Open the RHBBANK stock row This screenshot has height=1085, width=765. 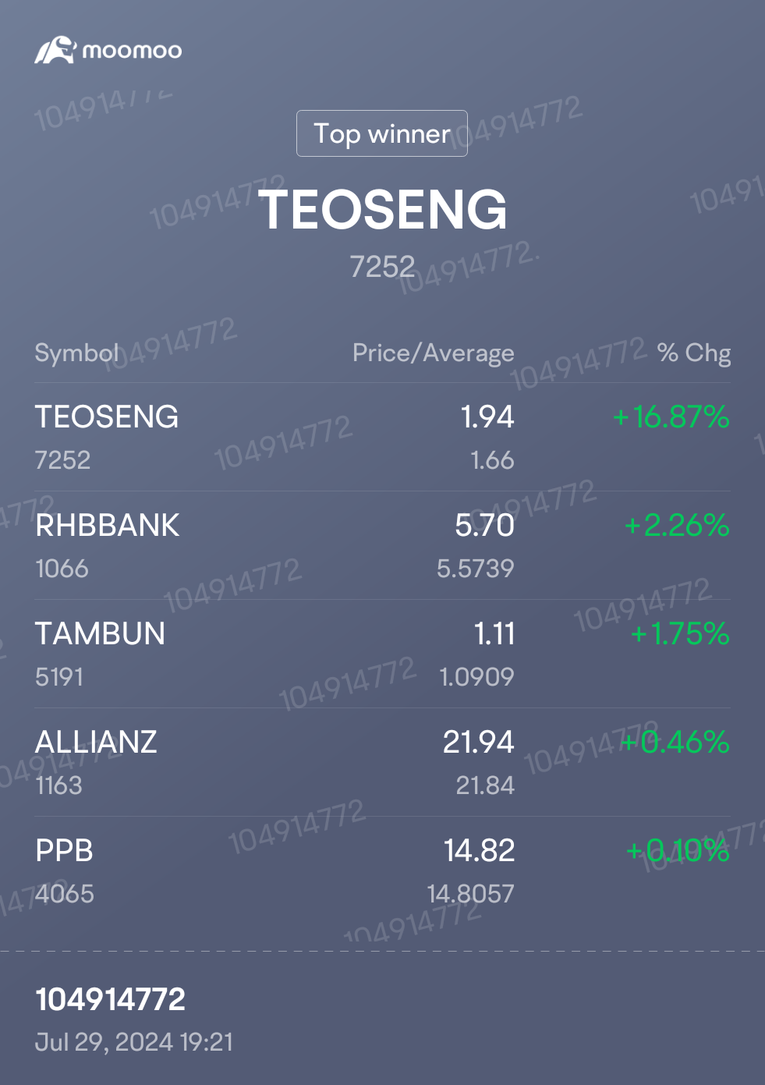382,545
